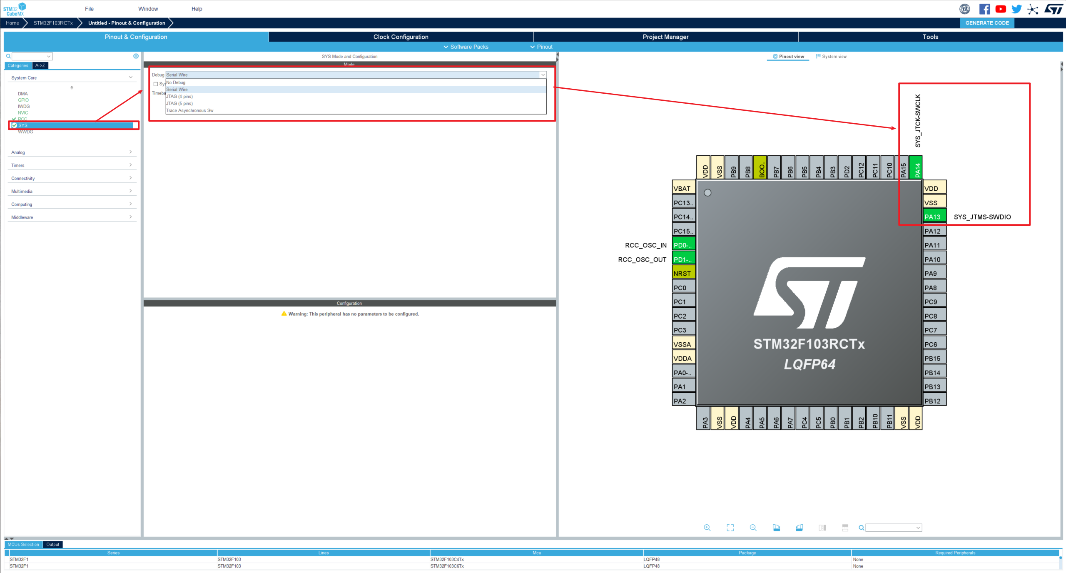Click the PA13 SWDIO pin on chip
Image resolution: width=1066 pixels, height=573 pixels.
point(934,217)
